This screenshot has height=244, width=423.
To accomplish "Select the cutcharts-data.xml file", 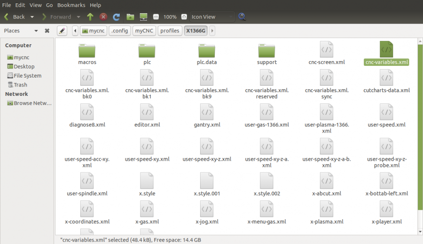I will point(386,81).
